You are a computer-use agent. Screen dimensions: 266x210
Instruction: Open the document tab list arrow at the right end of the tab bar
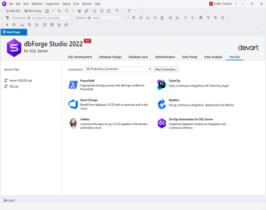pyautogui.click(x=262, y=32)
